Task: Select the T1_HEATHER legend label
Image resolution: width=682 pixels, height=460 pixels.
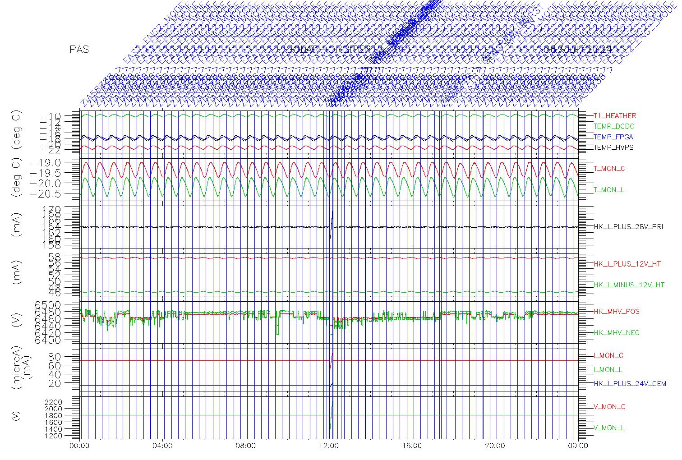Action: pyautogui.click(x=615, y=116)
